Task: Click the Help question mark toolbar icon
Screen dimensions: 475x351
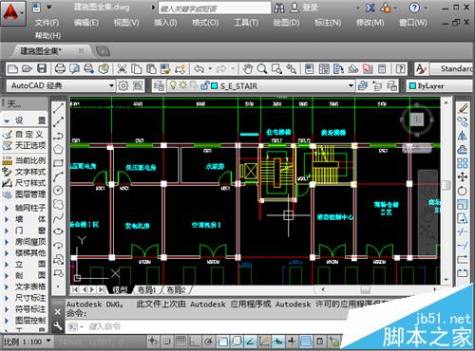Action: point(400,68)
